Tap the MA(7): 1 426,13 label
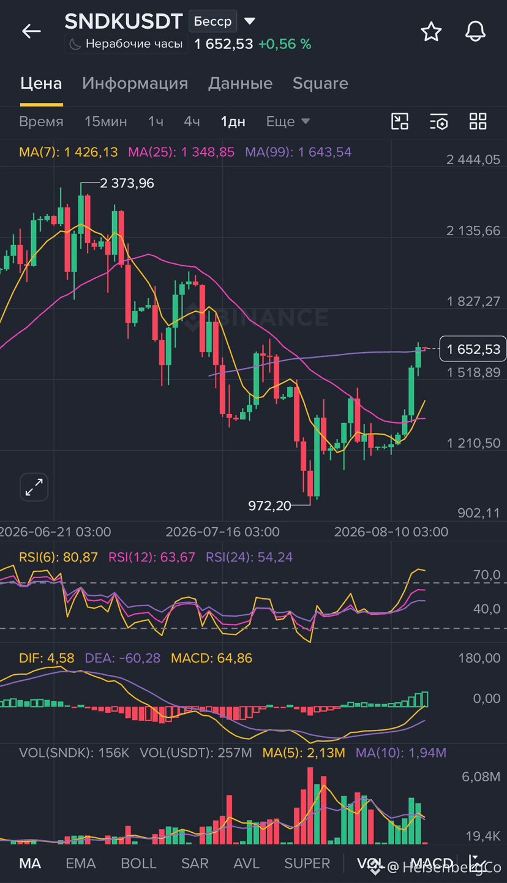This screenshot has height=883, width=507. [69, 152]
